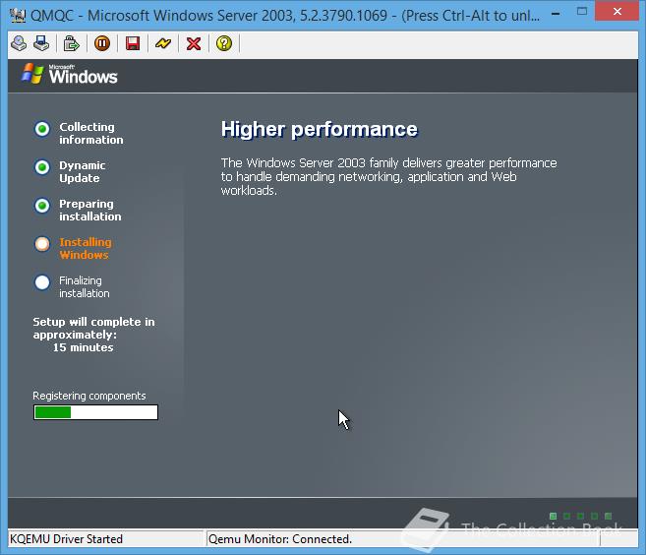Click the 'Registering components' status text

pyautogui.click(x=89, y=396)
